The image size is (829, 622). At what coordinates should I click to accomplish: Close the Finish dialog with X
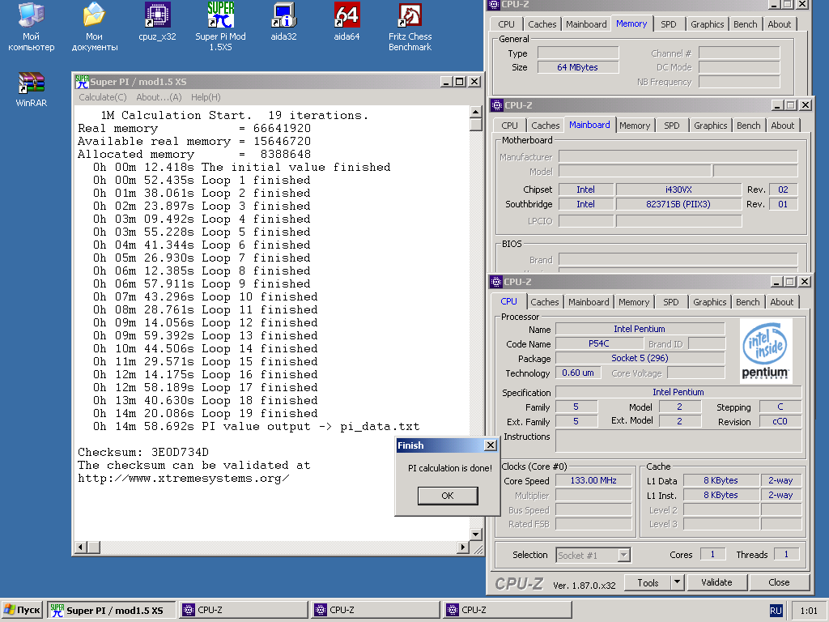tap(491, 445)
